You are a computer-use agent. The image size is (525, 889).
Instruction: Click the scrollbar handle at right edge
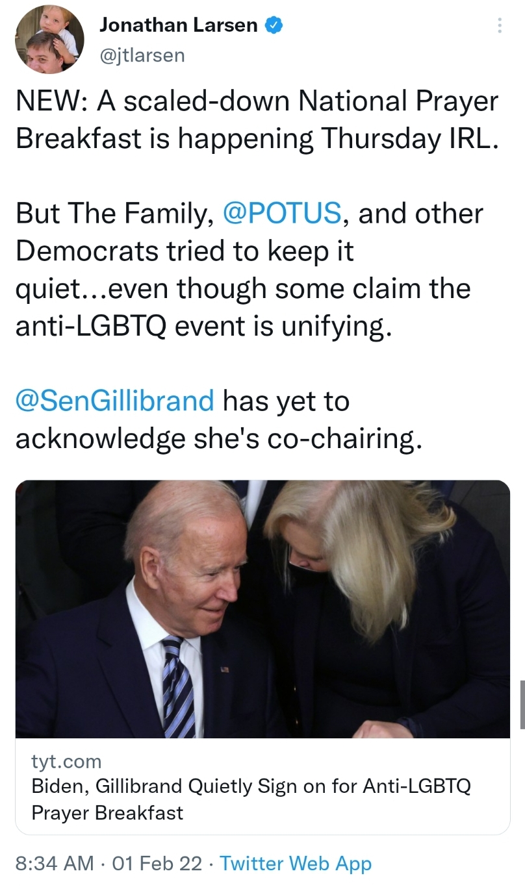(522, 705)
